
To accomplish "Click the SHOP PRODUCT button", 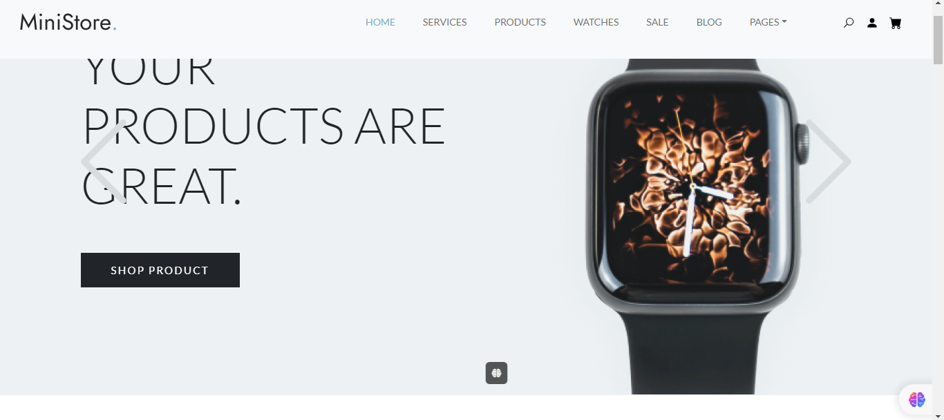I will coord(160,270).
